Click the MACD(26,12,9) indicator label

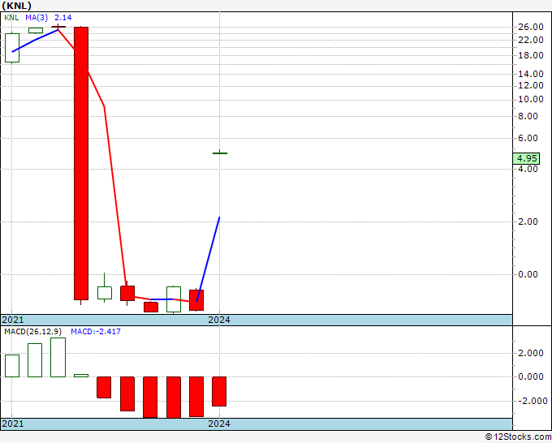click(x=32, y=332)
